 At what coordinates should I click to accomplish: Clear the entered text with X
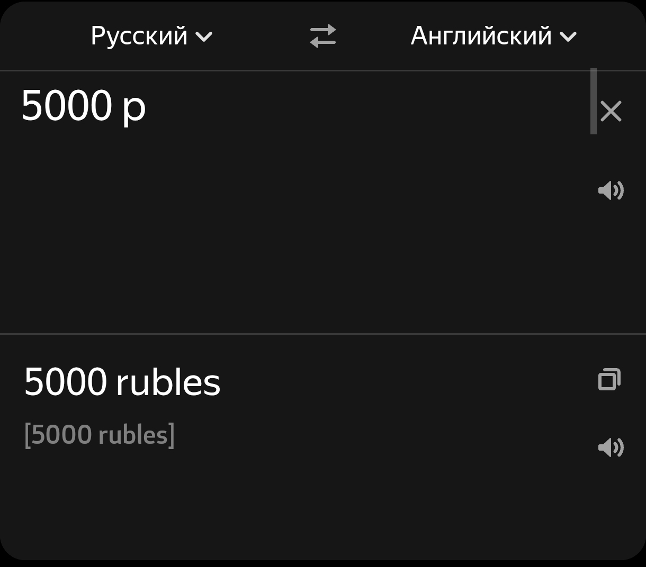(x=611, y=112)
